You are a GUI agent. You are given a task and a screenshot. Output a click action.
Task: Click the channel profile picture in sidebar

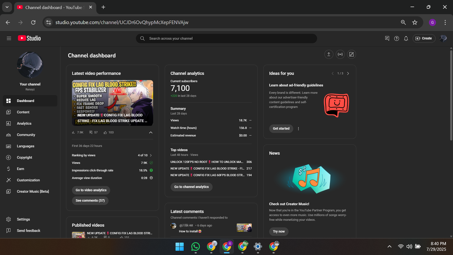click(30, 65)
